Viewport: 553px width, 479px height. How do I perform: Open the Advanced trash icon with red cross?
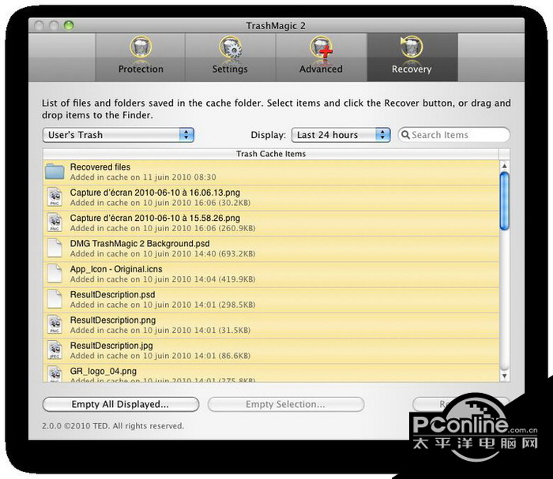coord(321,47)
